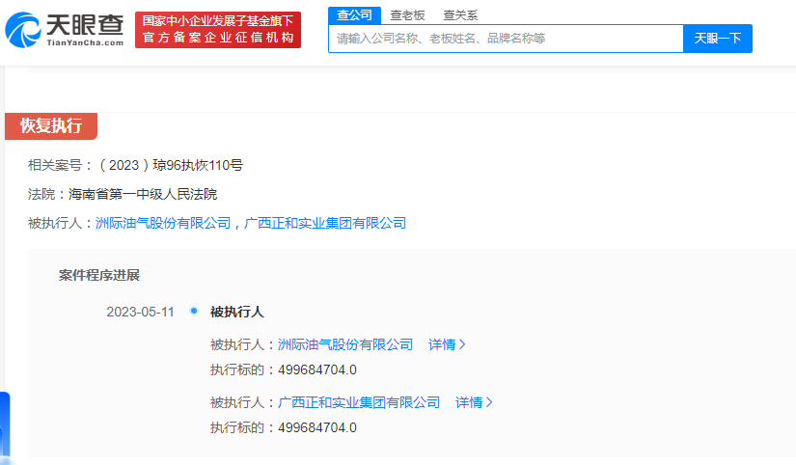Switch to the 查公司 search tab
This screenshot has width=796, height=465.
353,14
